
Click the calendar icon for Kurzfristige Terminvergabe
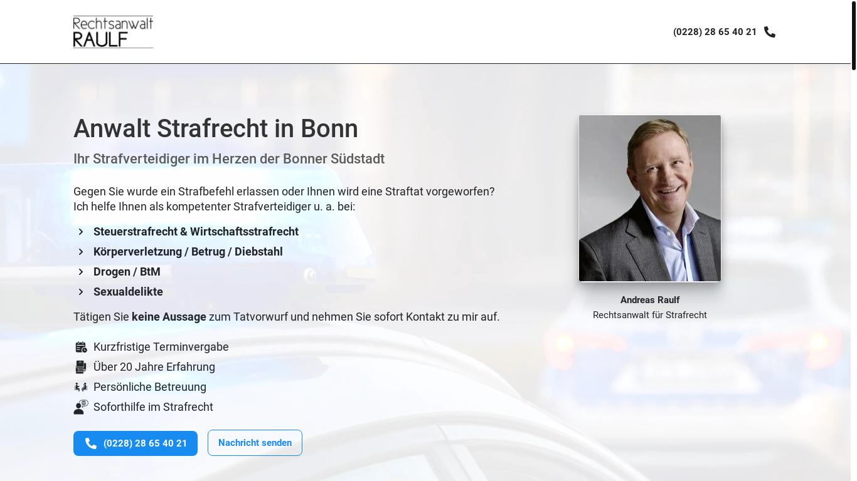(81, 347)
